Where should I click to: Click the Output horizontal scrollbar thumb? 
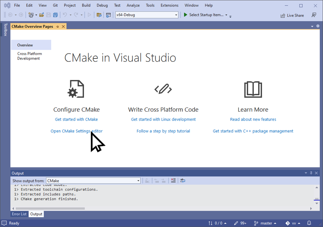(50, 209)
